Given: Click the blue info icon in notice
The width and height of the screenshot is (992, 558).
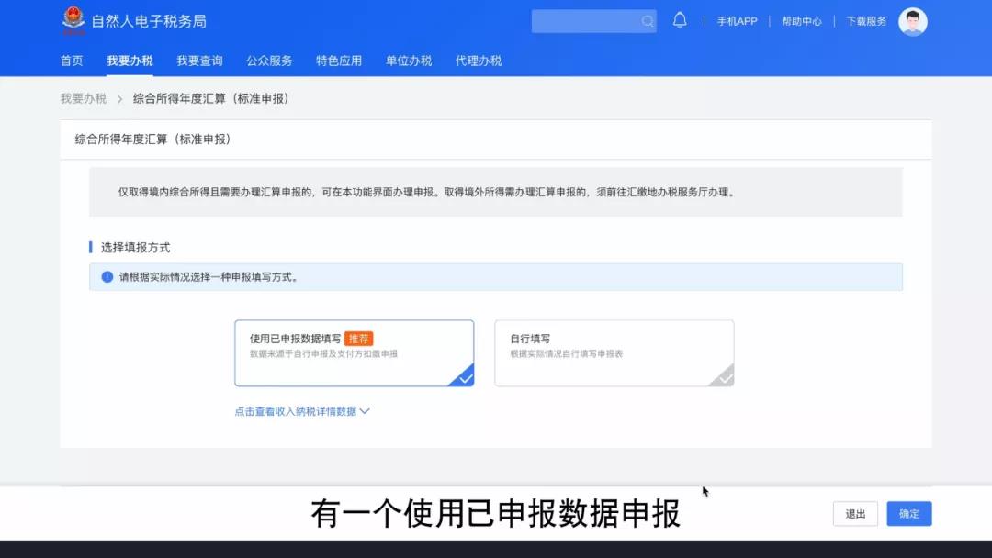Looking at the screenshot, I should tap(107, 277).
